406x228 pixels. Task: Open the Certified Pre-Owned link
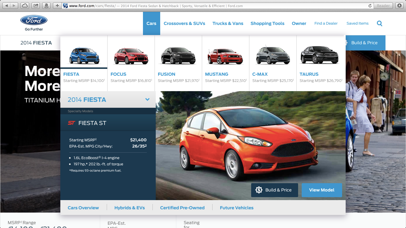click(182, 208)
